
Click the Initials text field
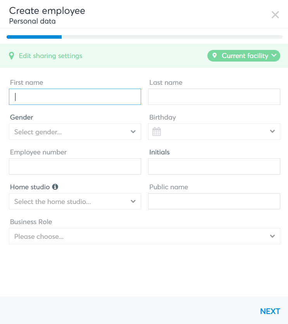coord(214,166)
